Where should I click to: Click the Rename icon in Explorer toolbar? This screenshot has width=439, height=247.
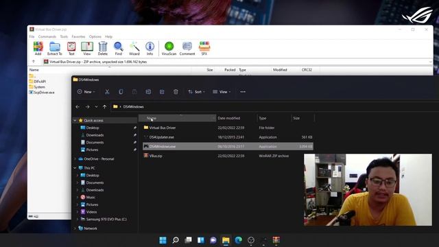(x=148, y=92)
